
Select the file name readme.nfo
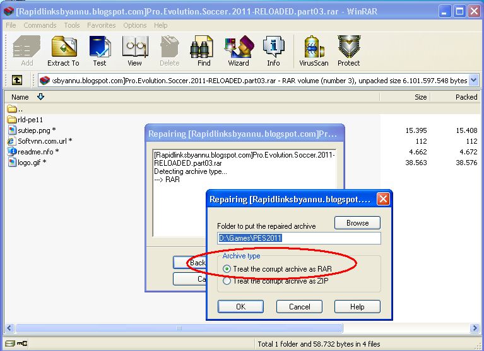click(x=35, y=152)
